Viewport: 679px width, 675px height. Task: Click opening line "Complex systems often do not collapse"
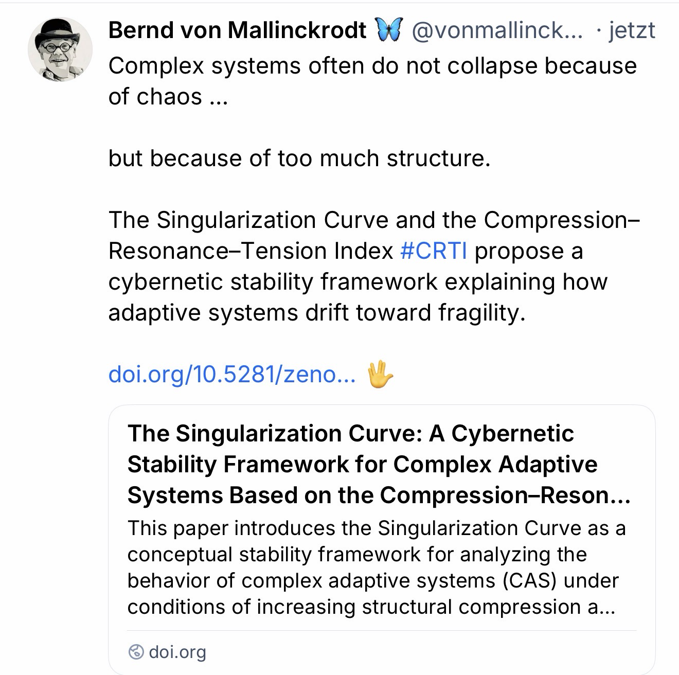pos(372,66)
